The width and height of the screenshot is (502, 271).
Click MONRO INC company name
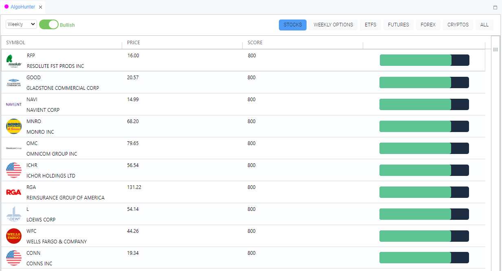point(40,132)
